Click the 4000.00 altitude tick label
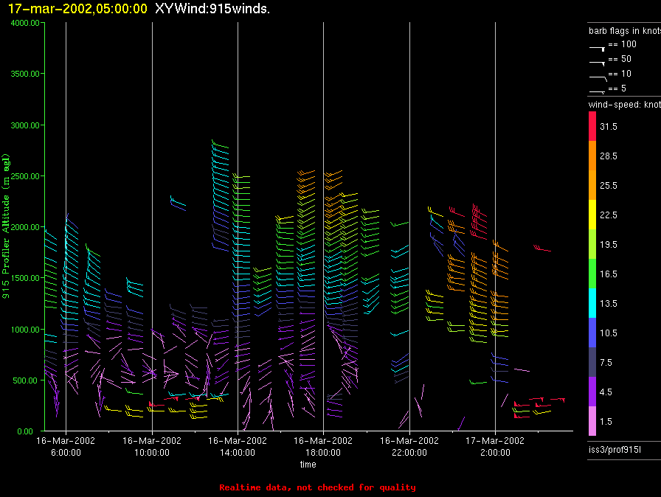 [25, 23]
